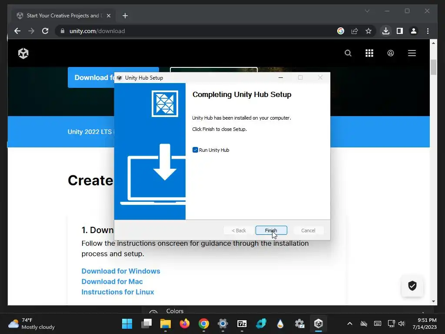The image size is (445, 334).
Task: Open Chrome three-dot menu
Action: (x=428, y=31)
